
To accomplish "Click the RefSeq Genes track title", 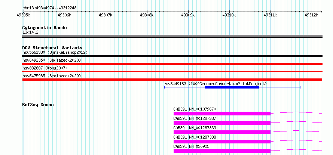I will coord(38,105).
